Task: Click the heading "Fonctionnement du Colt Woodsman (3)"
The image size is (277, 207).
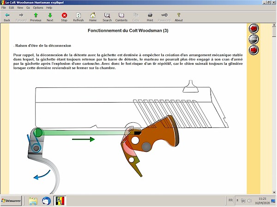Action: pyautogui.click(x=128, y=31)
